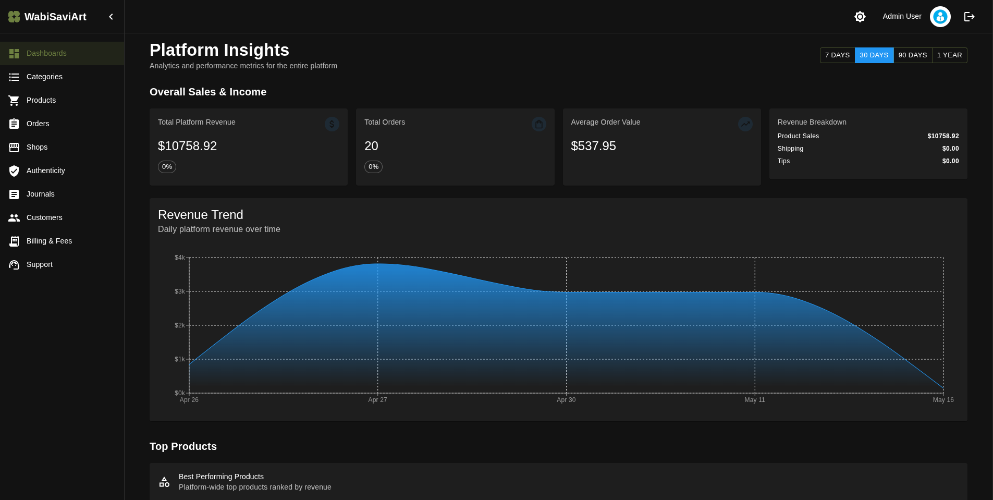Click the clipboard icon on Total Orders card
Image resolution: width=993 pixels, height=500 pixels.
click(539, 124)
